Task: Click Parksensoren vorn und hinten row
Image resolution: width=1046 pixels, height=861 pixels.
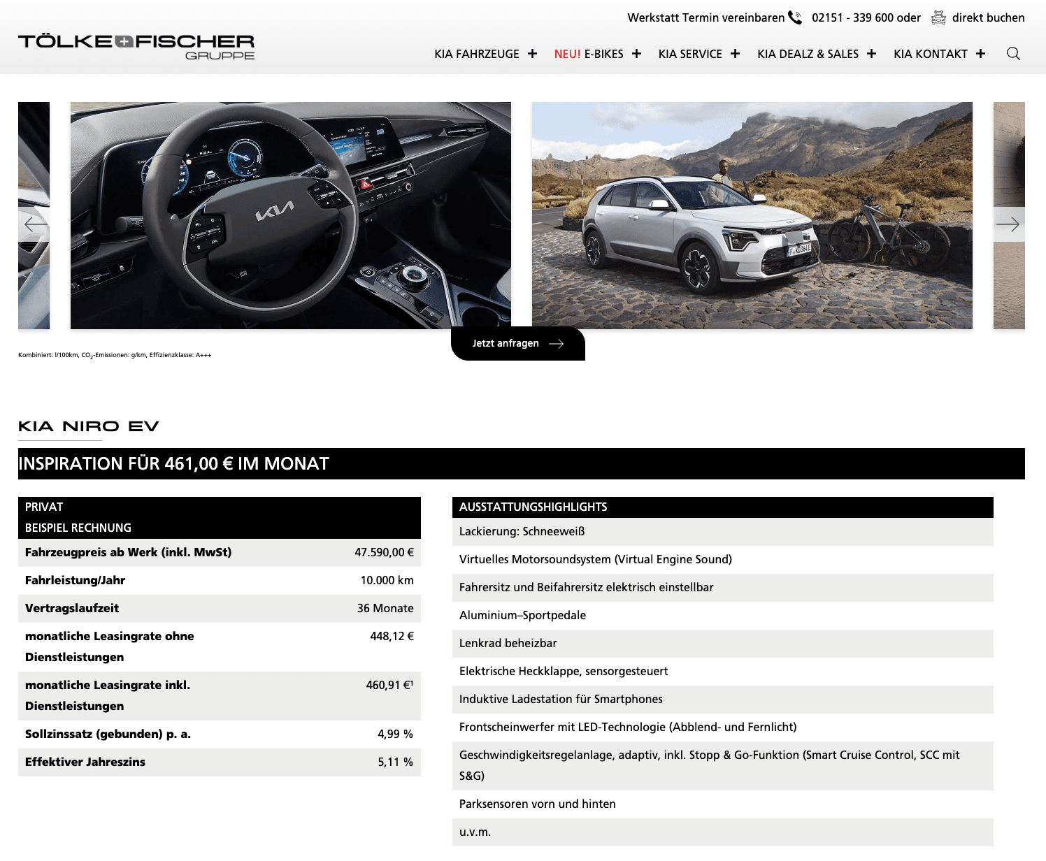Action: [723, 804]
